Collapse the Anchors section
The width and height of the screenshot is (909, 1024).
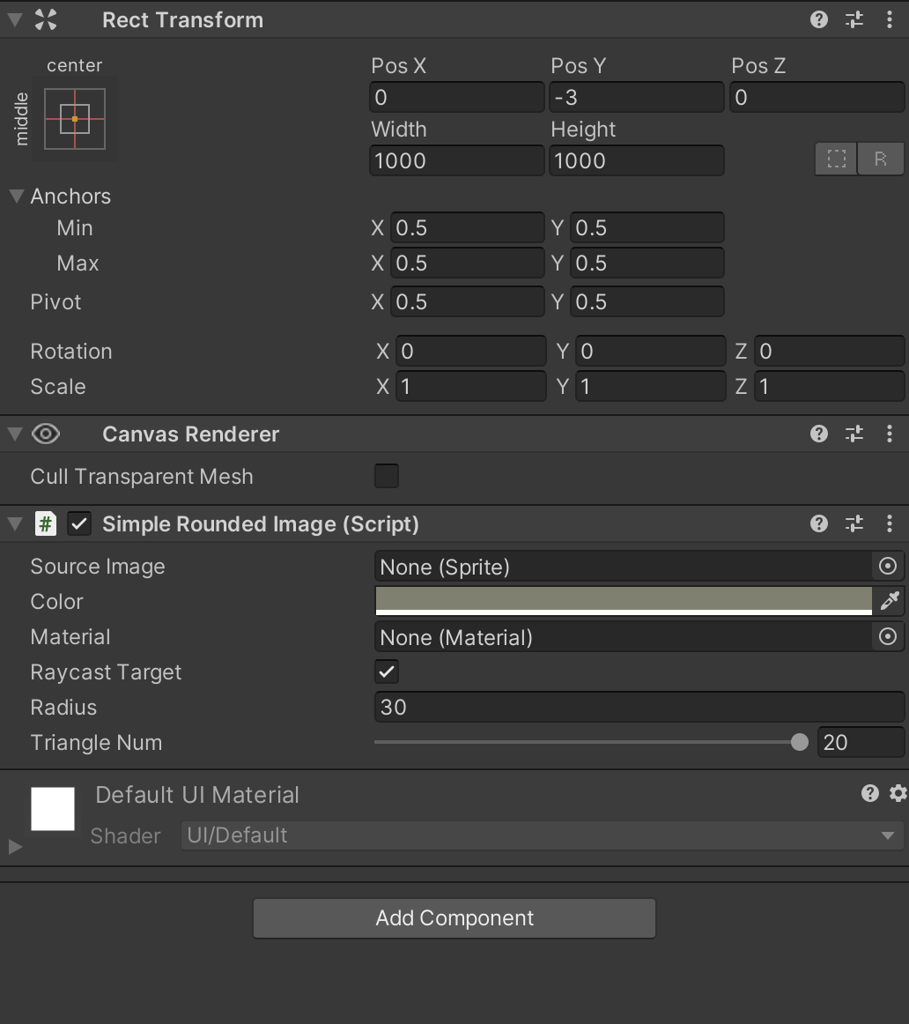point(15,196)
